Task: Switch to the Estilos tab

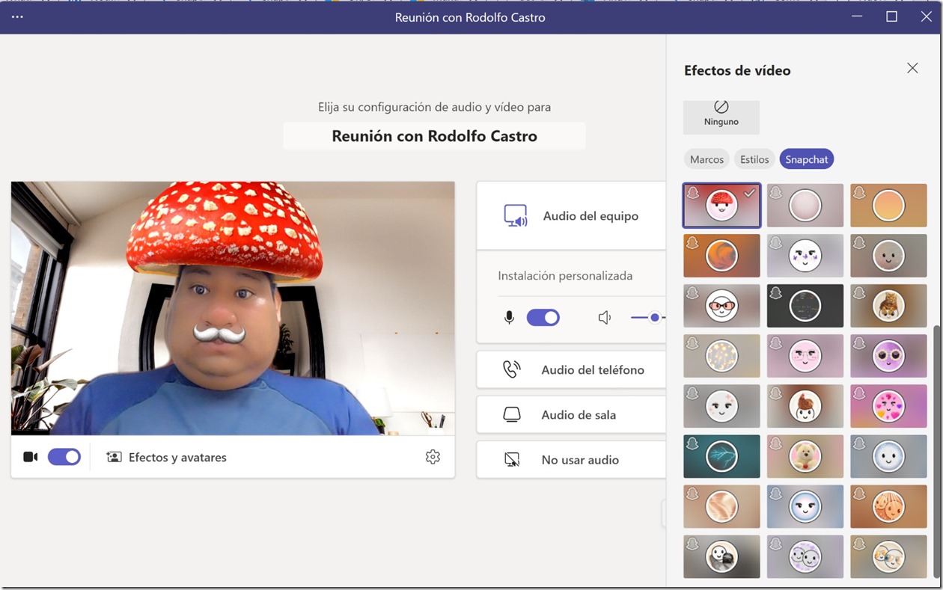Action: 754,159
